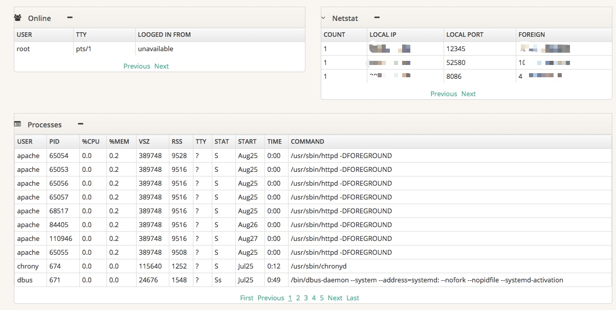Sort Processes by TIME column header

coord(276,142)
